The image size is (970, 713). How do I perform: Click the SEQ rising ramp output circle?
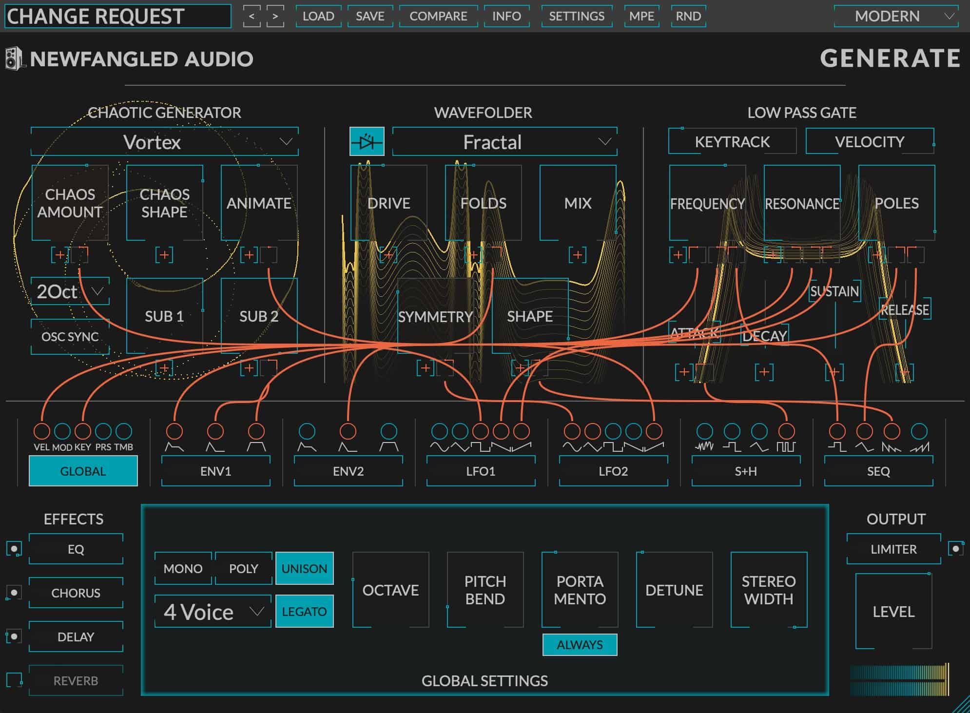point(919,431)
